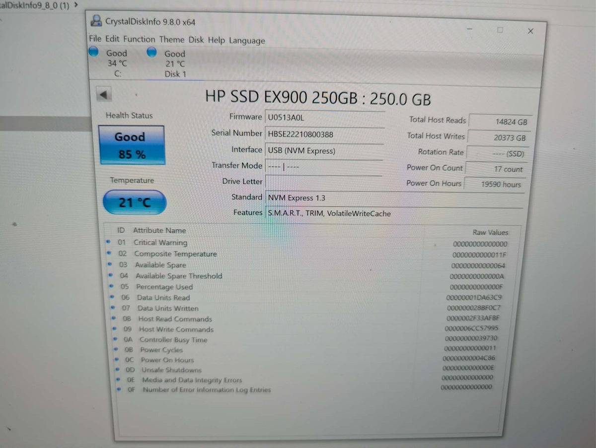Click the Firmware field U0513A0L
The width and height of the screenshot is (596, 448).
click(x=325, y=118)
